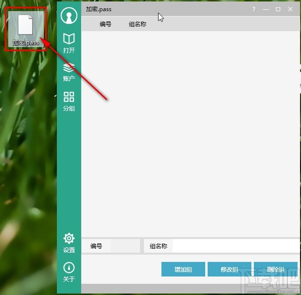The width and height of the screenshot is (301, 295).
Task: Focus the 组名称 group name input field
Action: [236, 246]
